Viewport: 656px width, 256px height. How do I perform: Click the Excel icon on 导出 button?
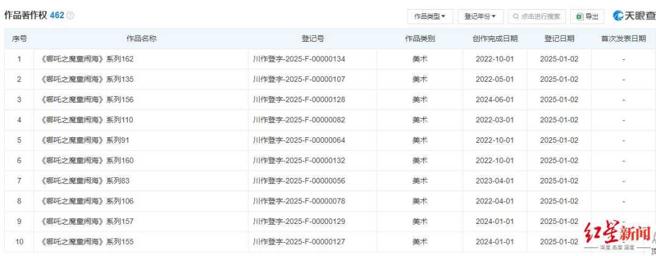(x=579, y=17)
